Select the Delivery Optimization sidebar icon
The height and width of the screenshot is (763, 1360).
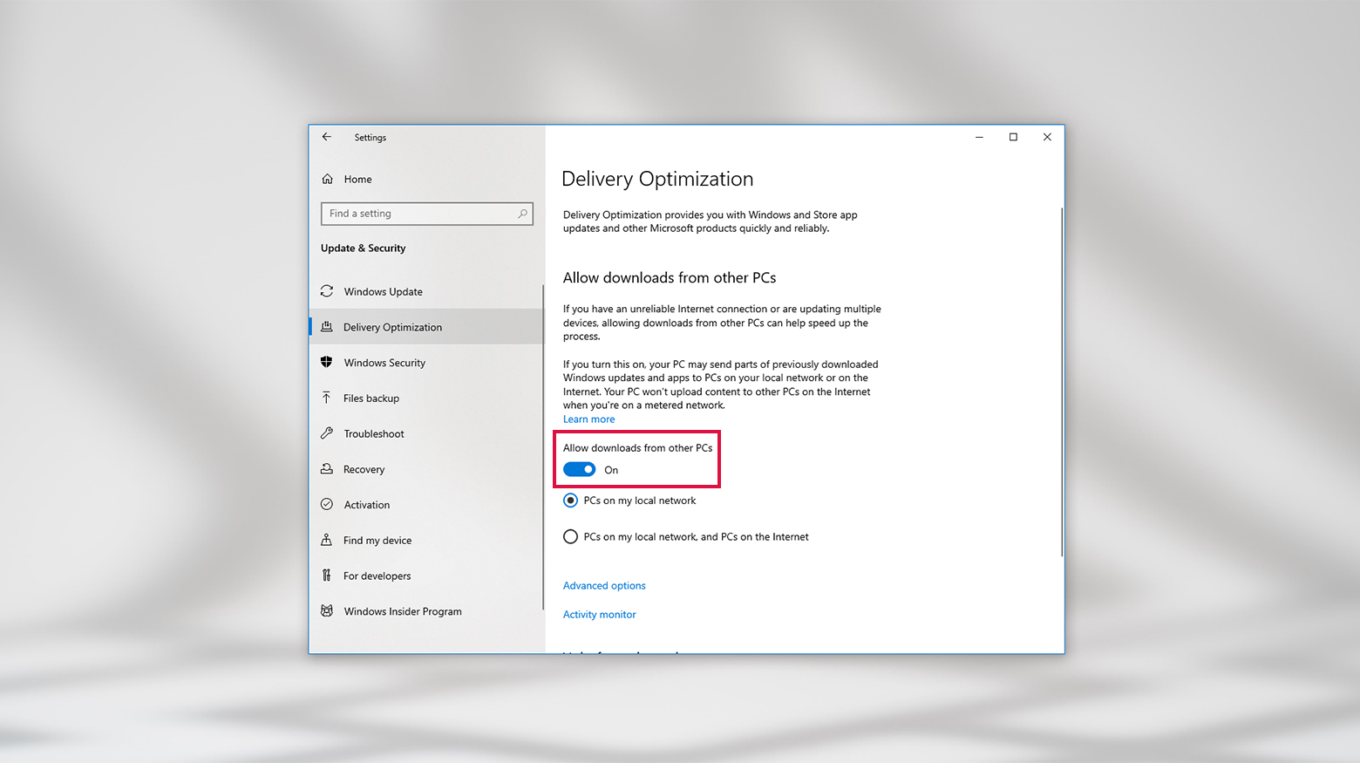(326, 326)
